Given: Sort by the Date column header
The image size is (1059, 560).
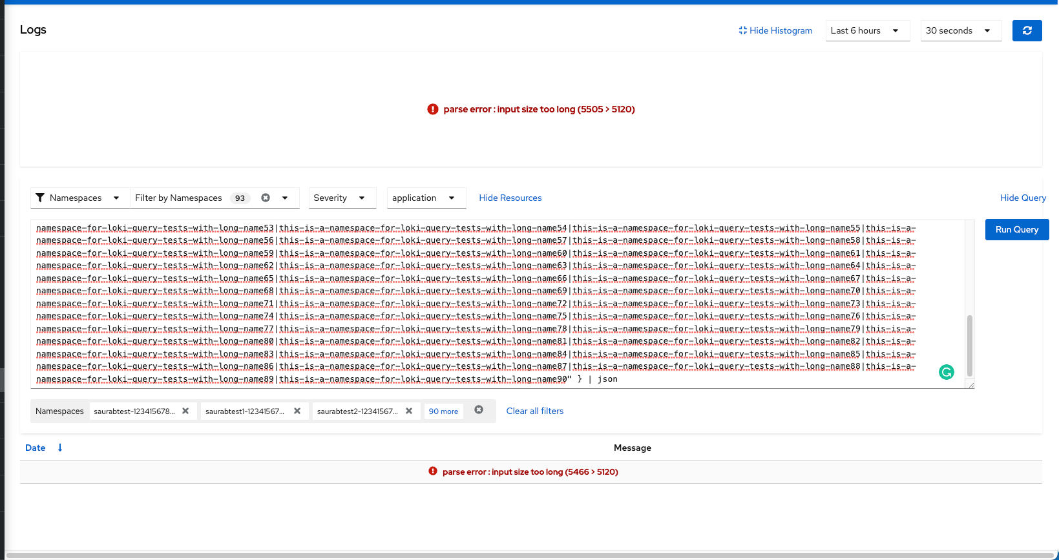Looking at the screenshot, I should (36, 448).
